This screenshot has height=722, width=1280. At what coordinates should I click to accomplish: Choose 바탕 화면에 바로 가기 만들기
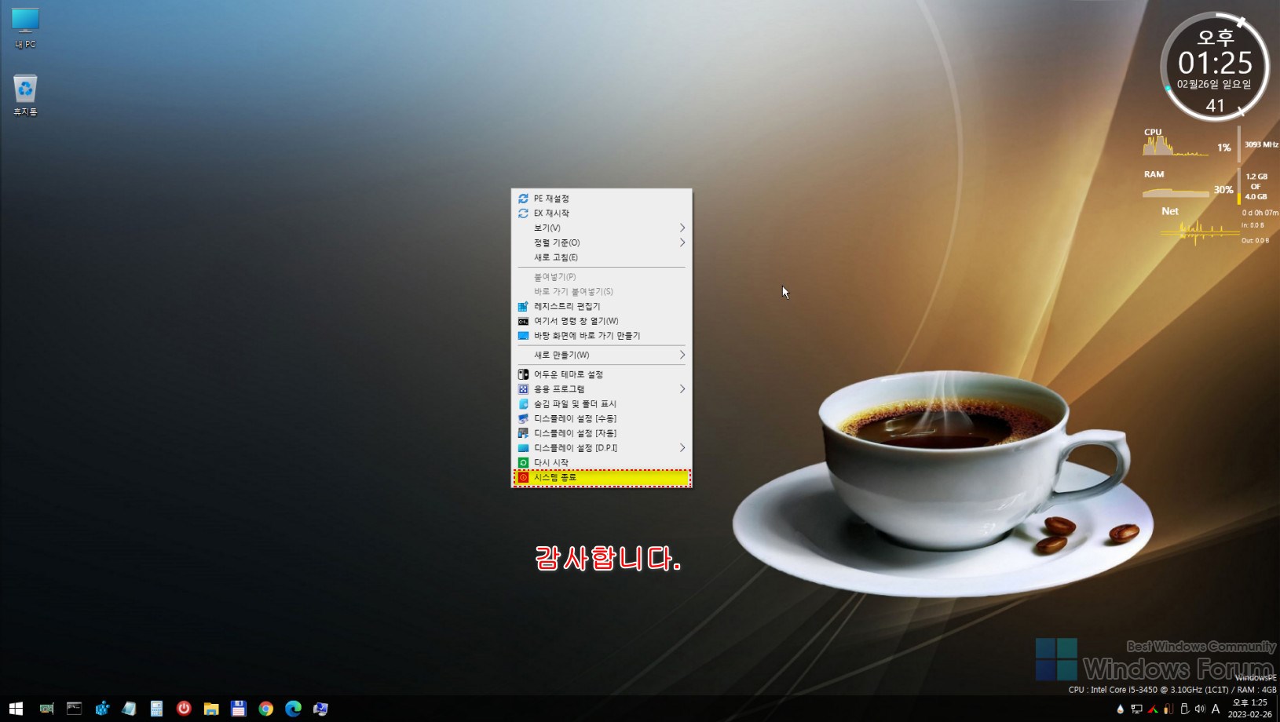click(x=602, y=336)
